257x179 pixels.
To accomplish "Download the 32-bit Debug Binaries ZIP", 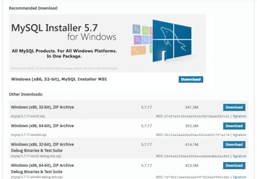I will [234, 144].
